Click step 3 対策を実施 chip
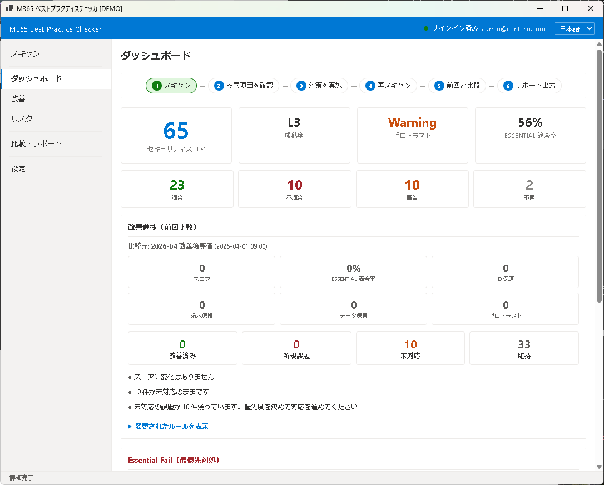Screen dimensions: 604x485 319,86
